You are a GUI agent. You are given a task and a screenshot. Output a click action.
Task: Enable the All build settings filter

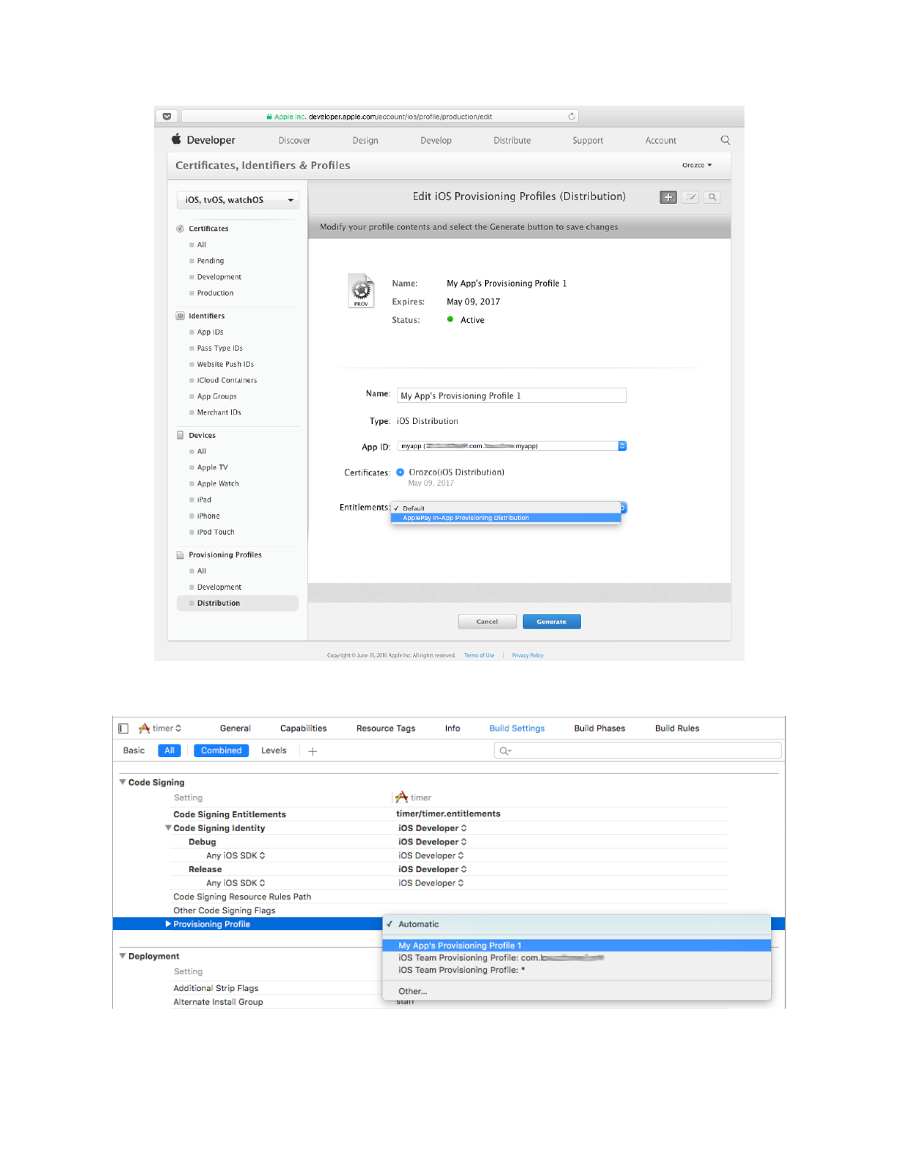[169, 750]
